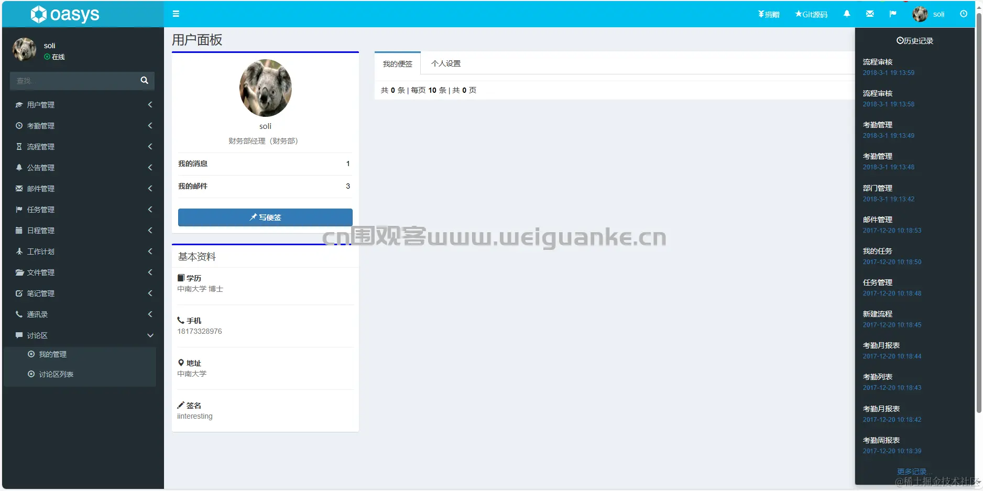Screen dimensions: 983x491
Task: Open the task flag icon in top bar
Action: tap(893, 14)
